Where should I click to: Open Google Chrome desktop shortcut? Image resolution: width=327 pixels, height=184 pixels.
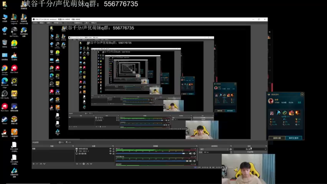tap(4, 70)
